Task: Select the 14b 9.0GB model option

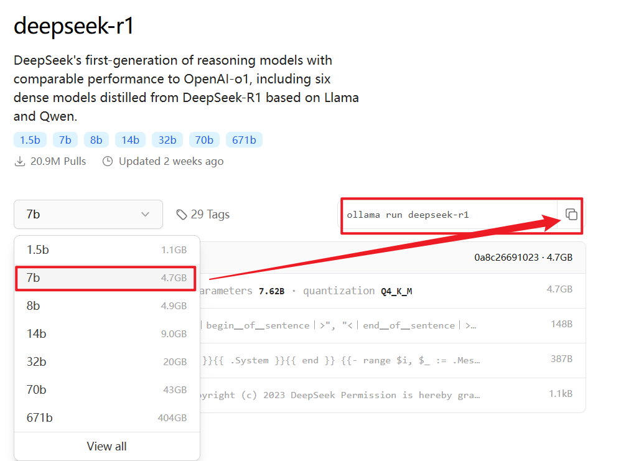Action: click(107, 334)
